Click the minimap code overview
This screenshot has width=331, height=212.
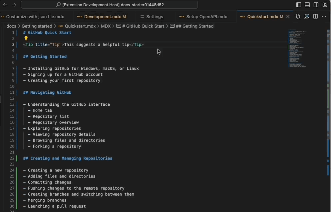coord(297,48)
